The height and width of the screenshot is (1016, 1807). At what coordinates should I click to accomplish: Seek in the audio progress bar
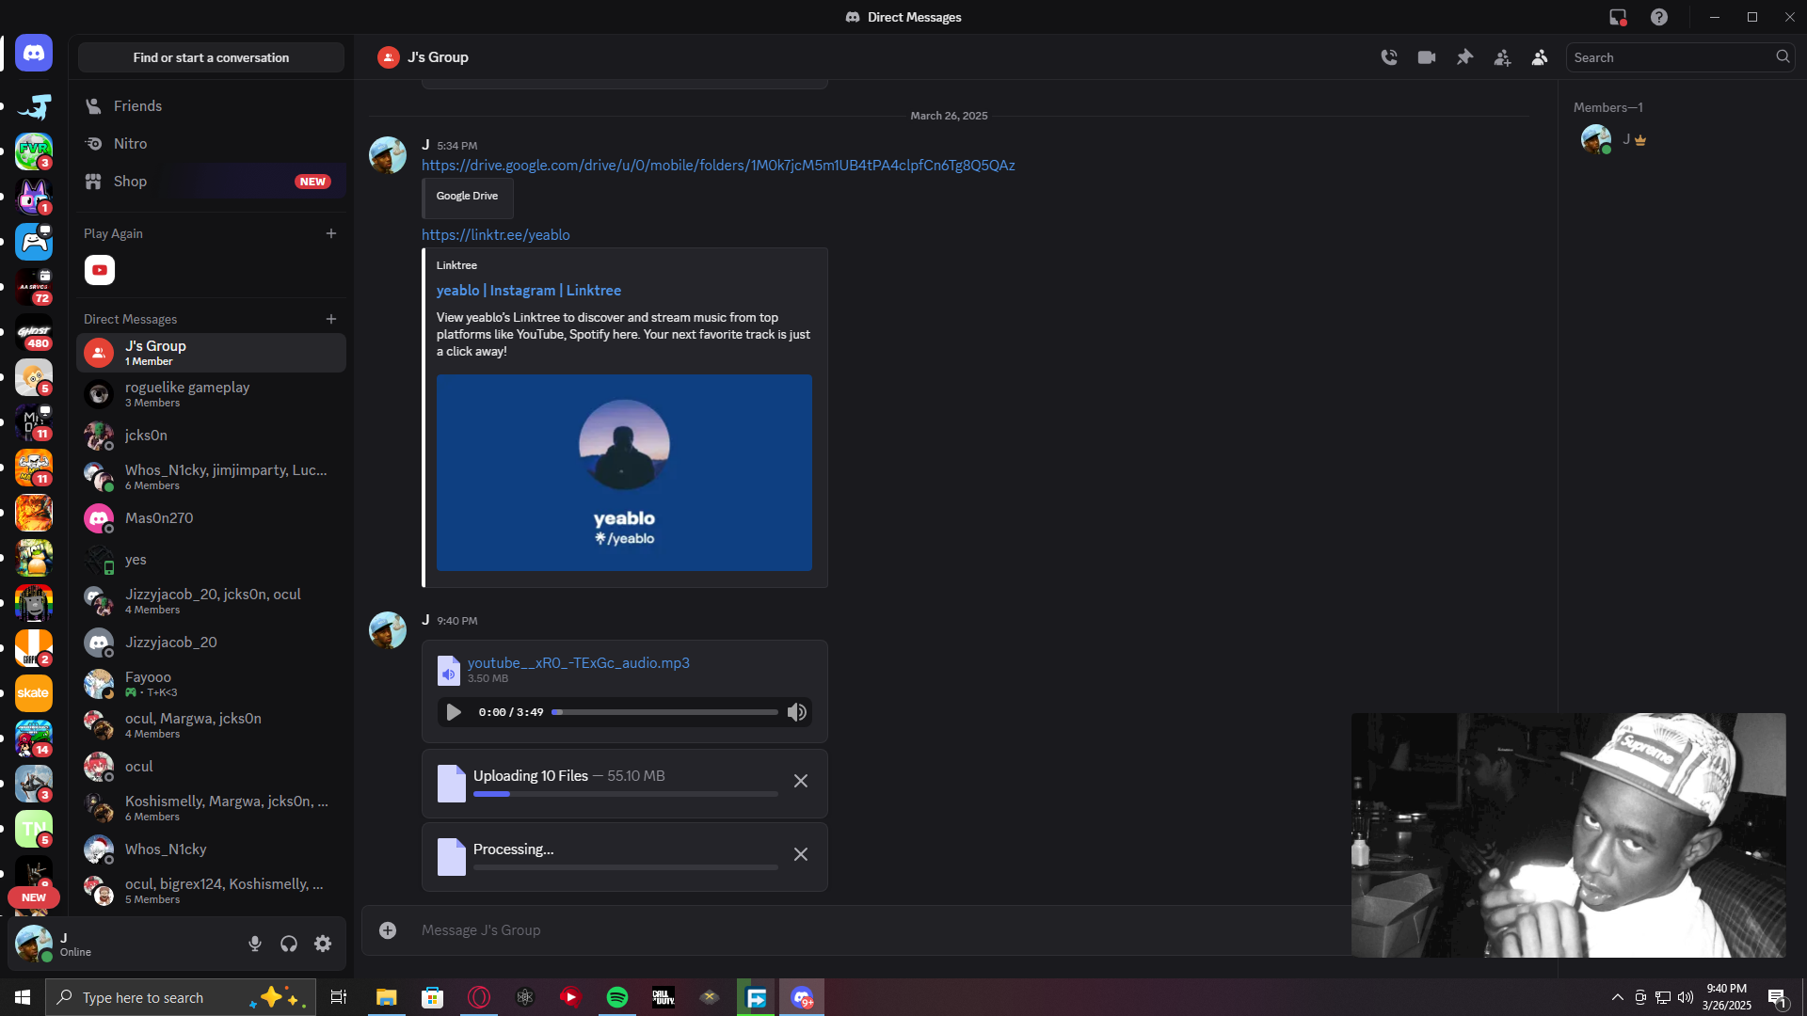664,712
